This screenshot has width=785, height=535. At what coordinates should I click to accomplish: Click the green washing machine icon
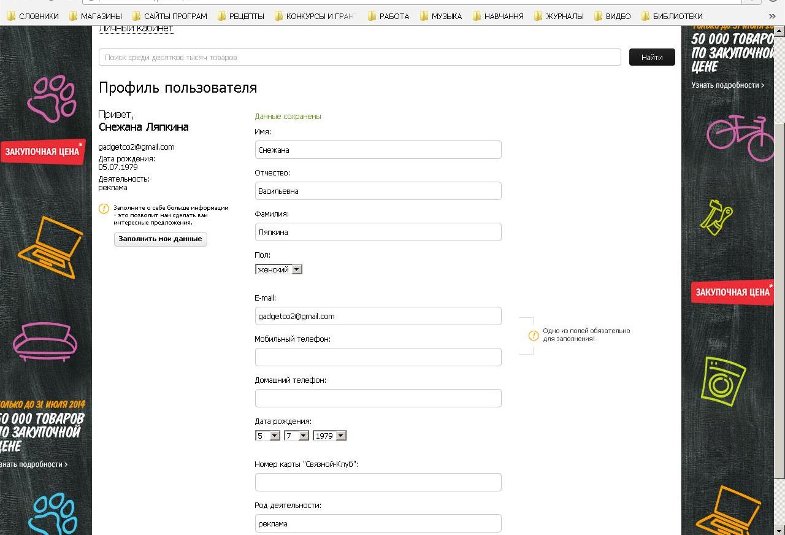click(724, 381)
